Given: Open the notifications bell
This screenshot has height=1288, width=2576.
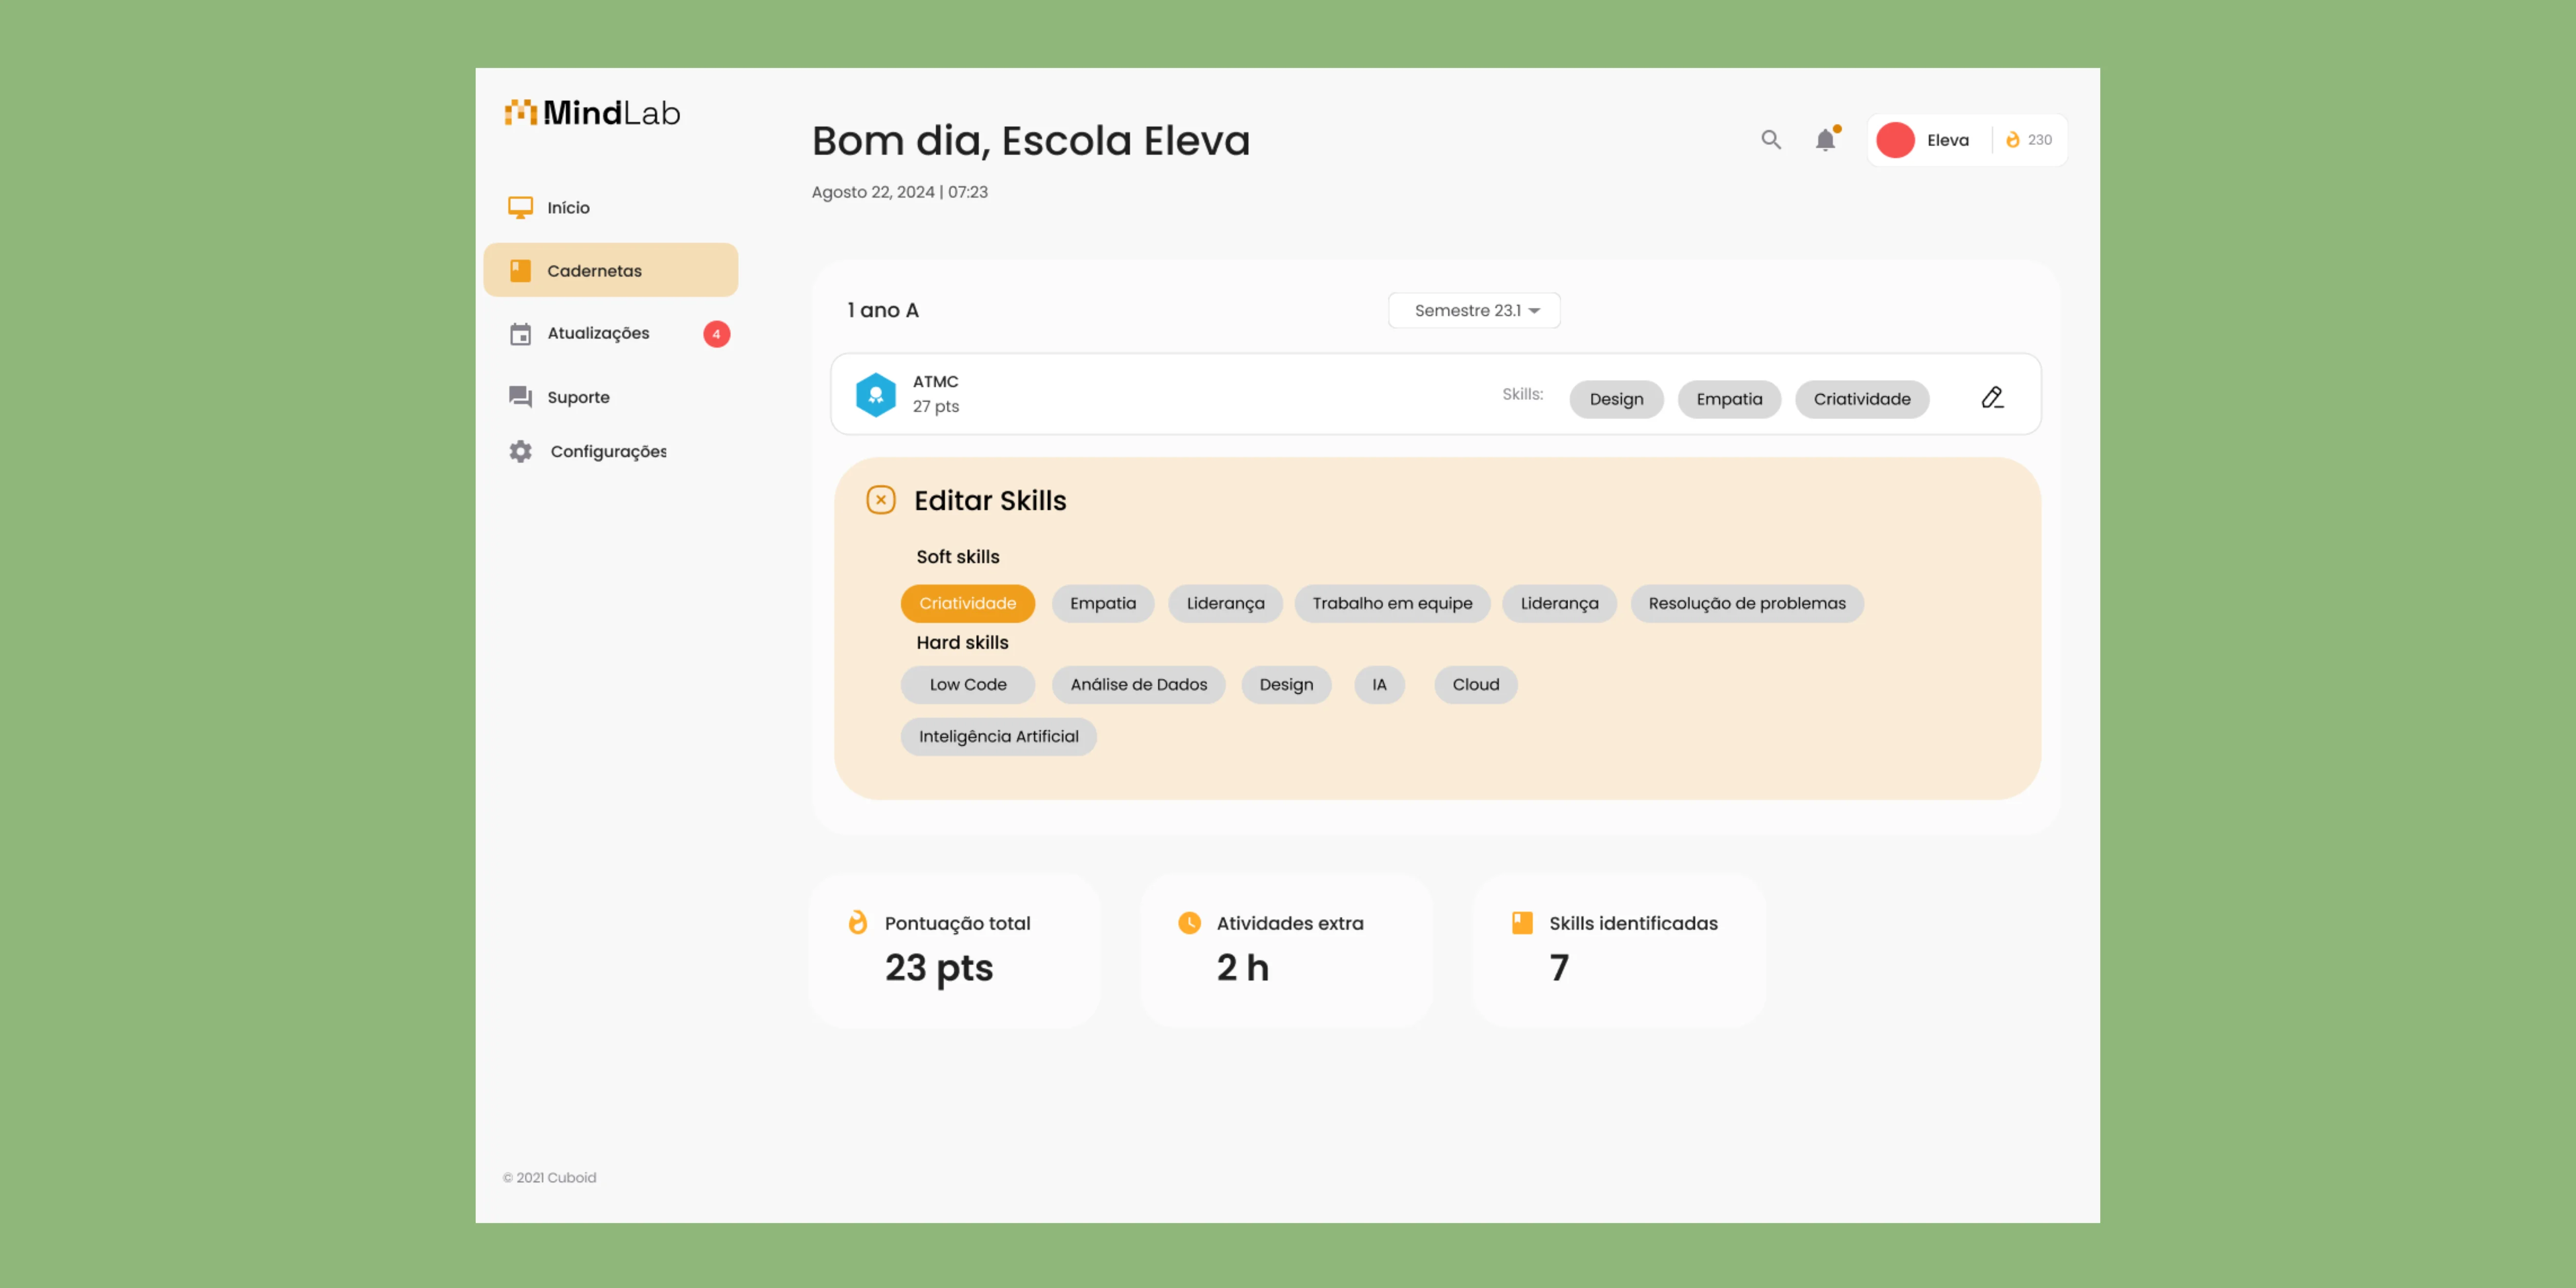Looking at the screenshot, I should pos(1825,140).
